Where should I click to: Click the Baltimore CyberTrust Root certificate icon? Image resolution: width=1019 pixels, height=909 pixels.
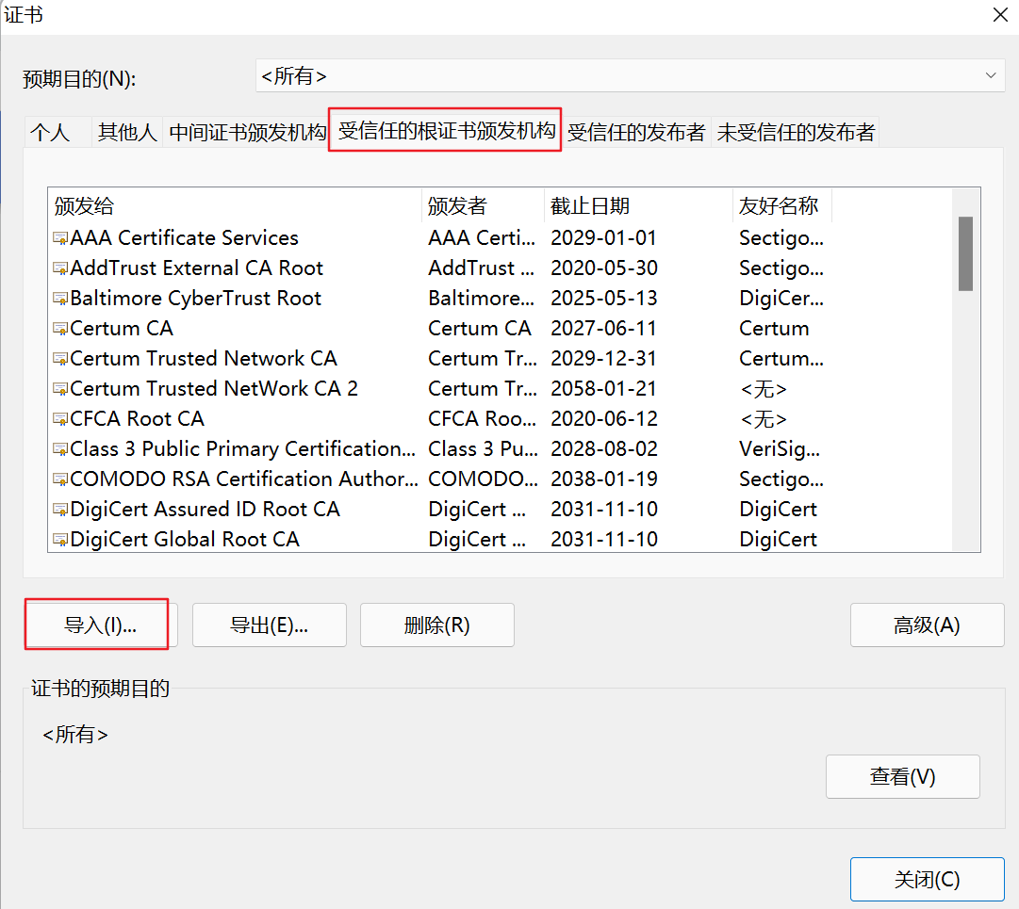click(60, 299)
